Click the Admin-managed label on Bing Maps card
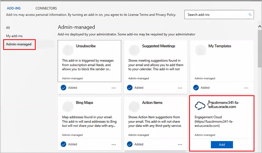 (x=72, y=135)
